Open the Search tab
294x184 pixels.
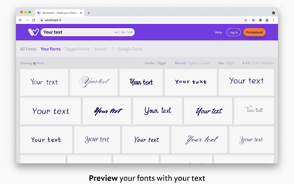click(101, 49)
